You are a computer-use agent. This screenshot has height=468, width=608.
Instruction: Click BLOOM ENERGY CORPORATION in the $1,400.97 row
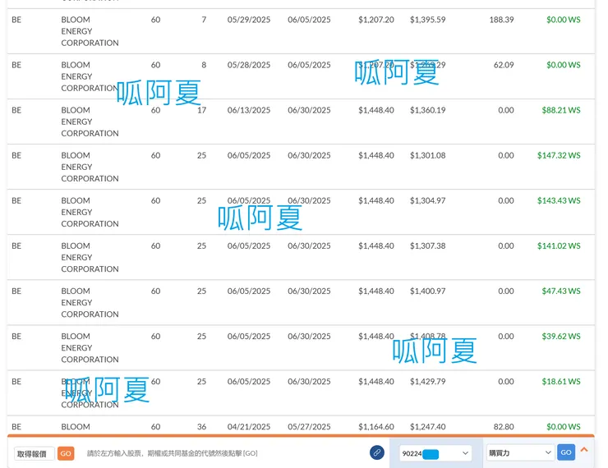pyautogui.click(x=90, y=303)
